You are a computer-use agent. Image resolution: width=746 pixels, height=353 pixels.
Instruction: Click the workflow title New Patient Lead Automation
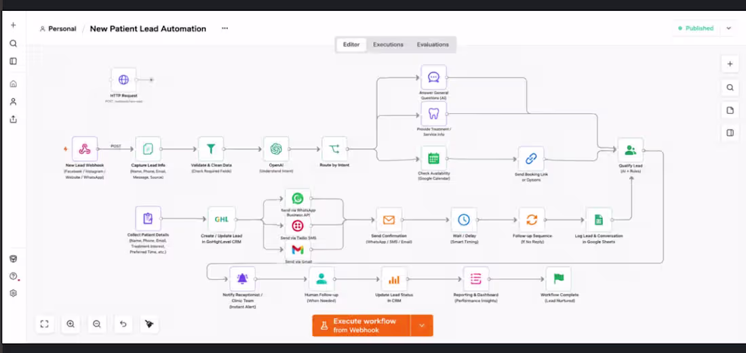(x=148, y=29)
